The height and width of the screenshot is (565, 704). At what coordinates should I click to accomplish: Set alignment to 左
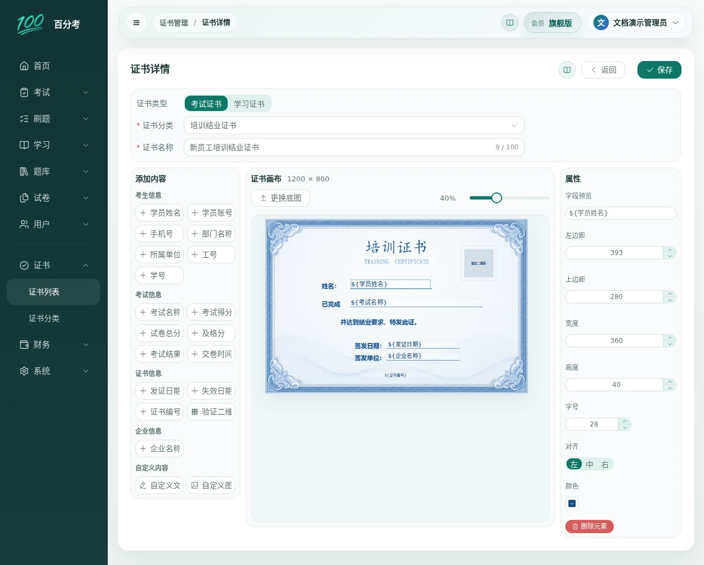(x=574, y=464)
